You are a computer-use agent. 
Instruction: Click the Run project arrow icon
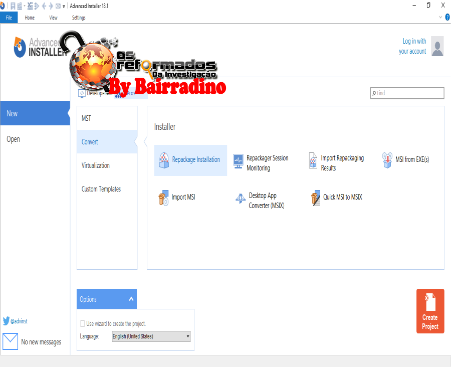(x=37, y=6)
